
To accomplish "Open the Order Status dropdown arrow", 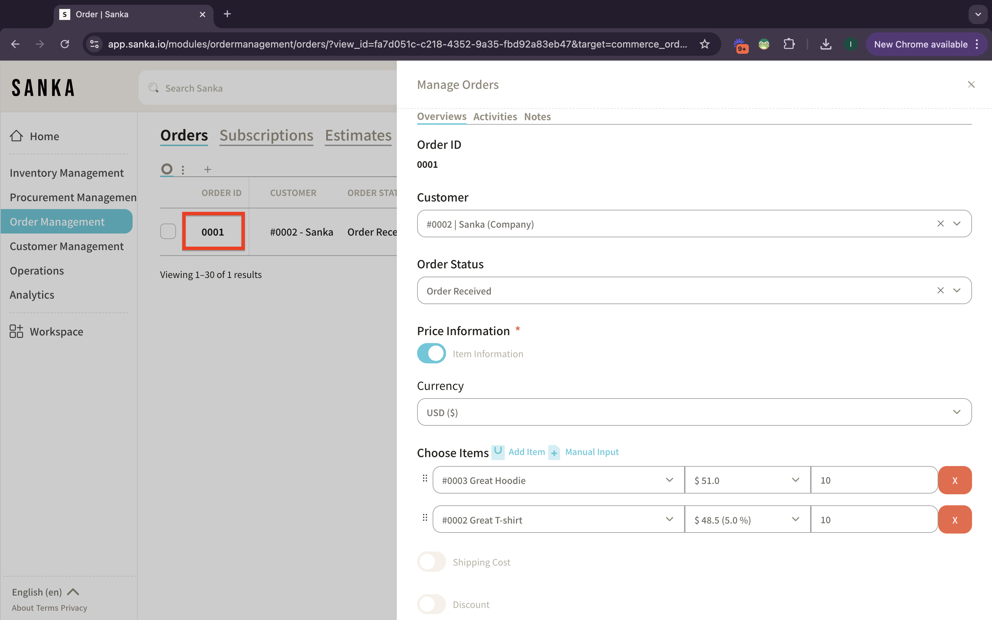I will 957,291.
